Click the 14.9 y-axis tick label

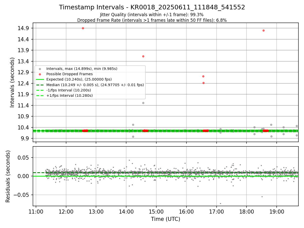[23, 28]
